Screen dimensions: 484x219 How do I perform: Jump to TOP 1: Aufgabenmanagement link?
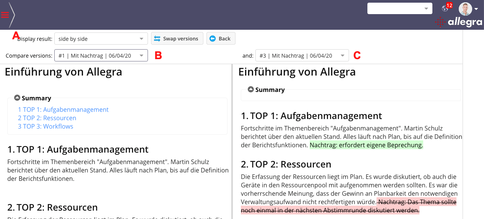click(x=63, y=109)
